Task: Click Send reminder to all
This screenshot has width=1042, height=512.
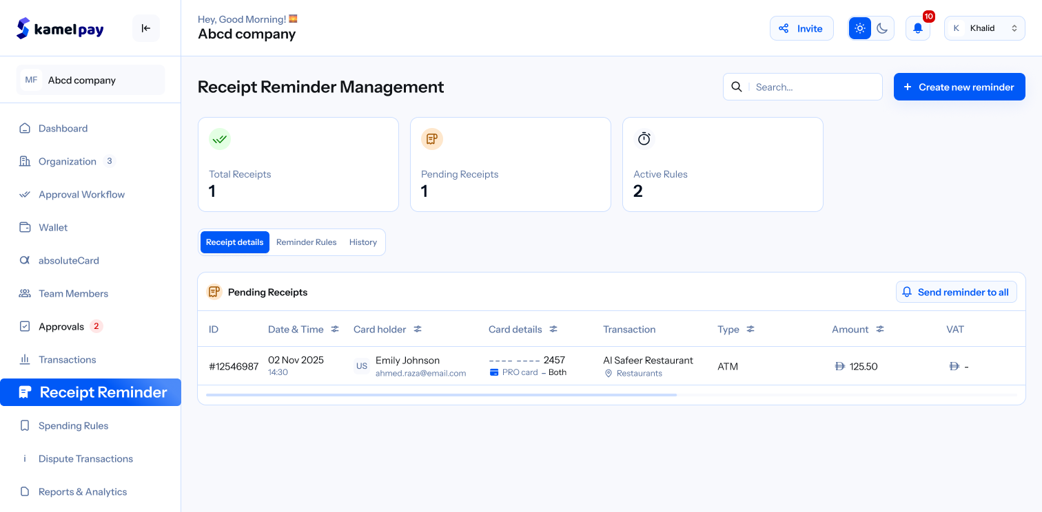Action: [956, 292]
